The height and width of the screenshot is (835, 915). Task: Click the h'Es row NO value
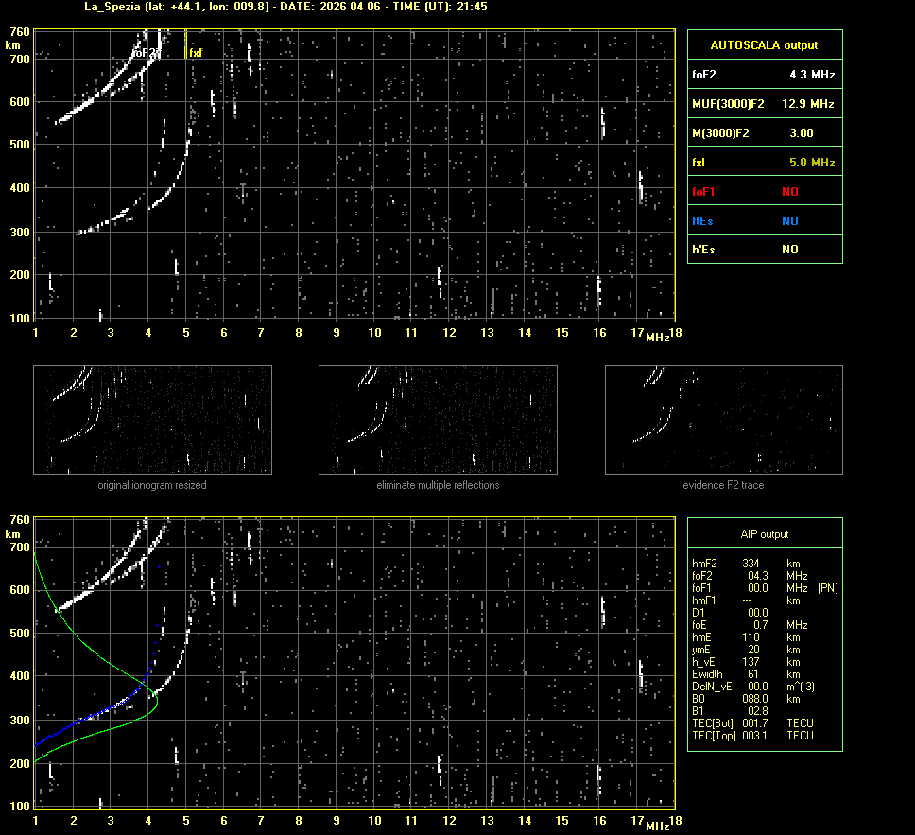pyautogui.click(x=789, y=250)
